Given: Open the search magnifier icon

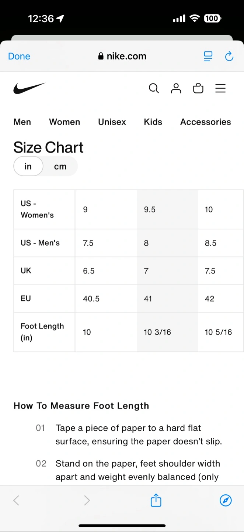Looking at the screenshot, I should point(154,88).
